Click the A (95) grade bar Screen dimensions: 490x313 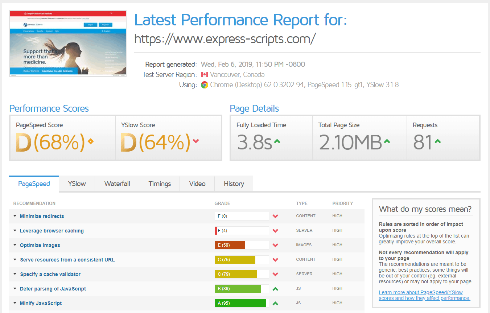tap(242, 303)
